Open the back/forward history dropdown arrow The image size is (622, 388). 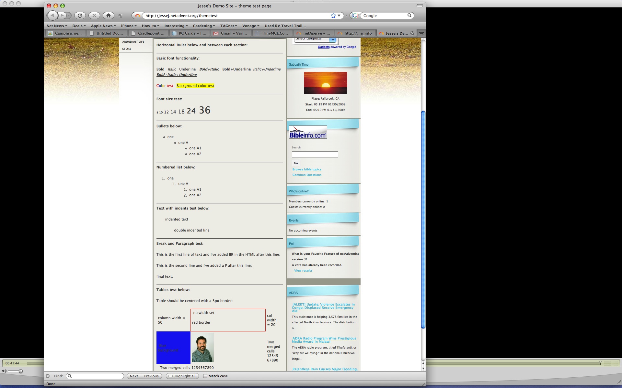[69, 15]
